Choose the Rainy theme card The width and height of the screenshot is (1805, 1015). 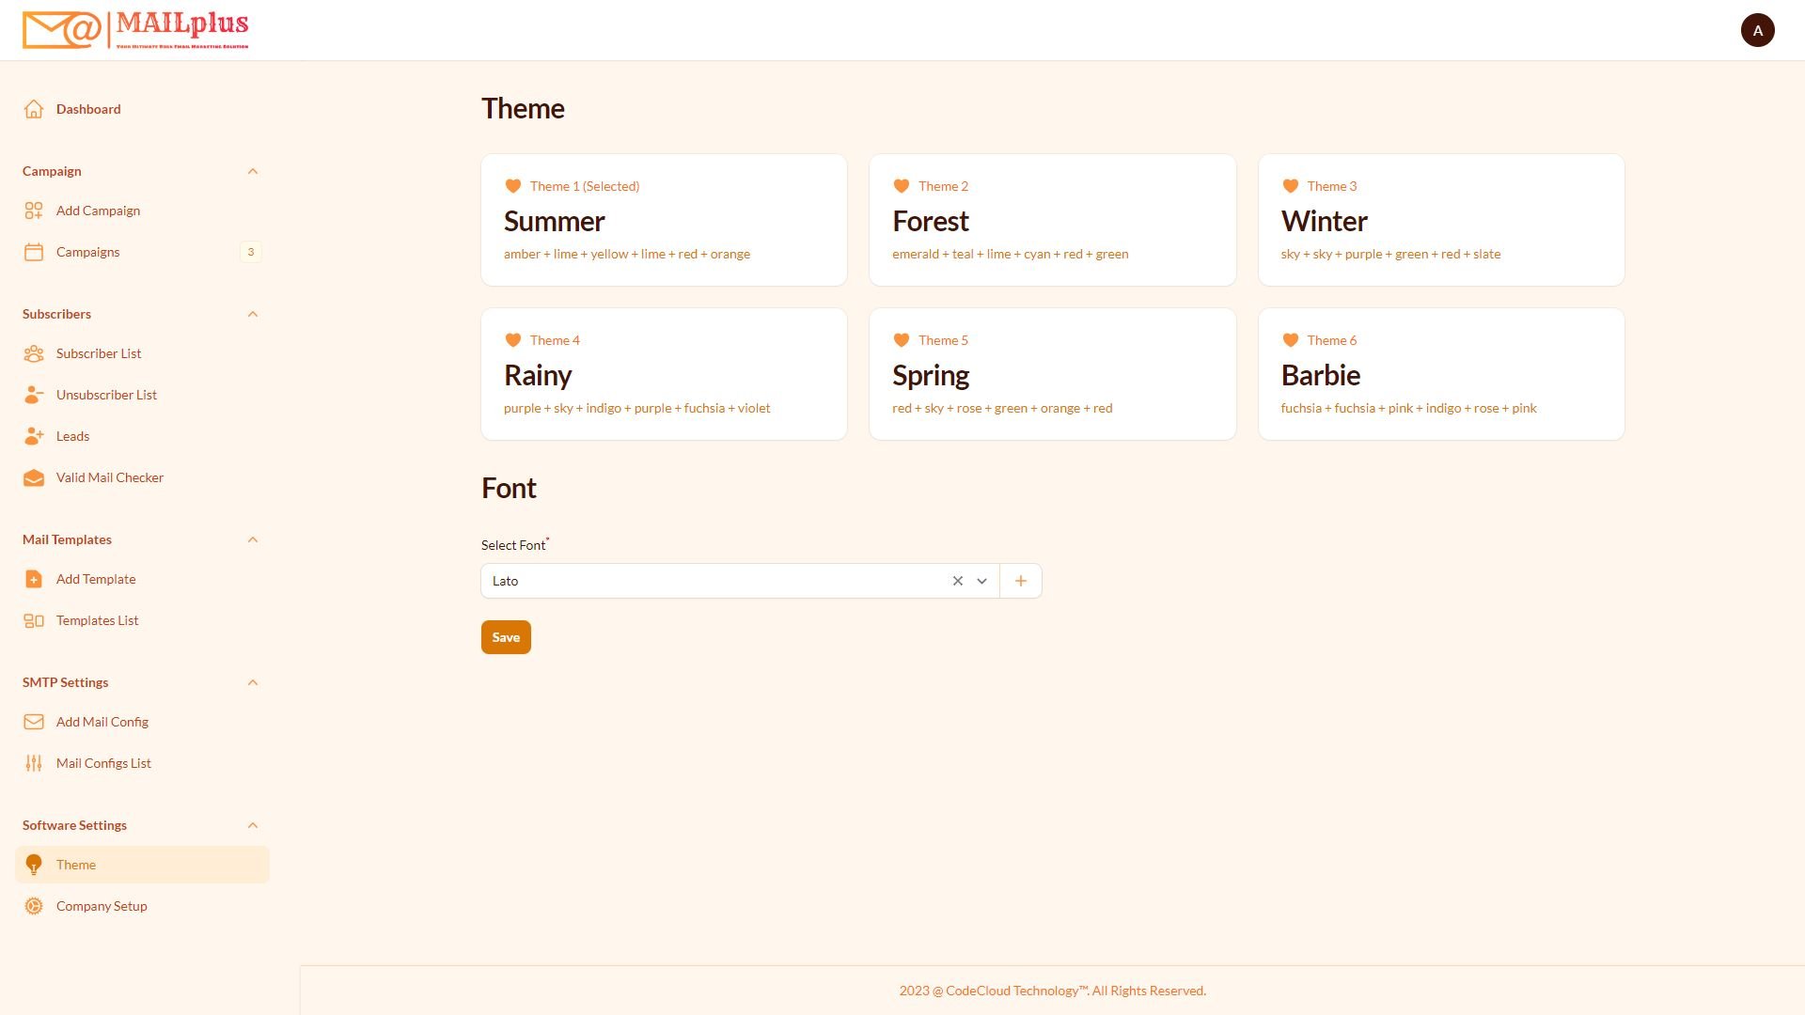(x=664, y=374)
